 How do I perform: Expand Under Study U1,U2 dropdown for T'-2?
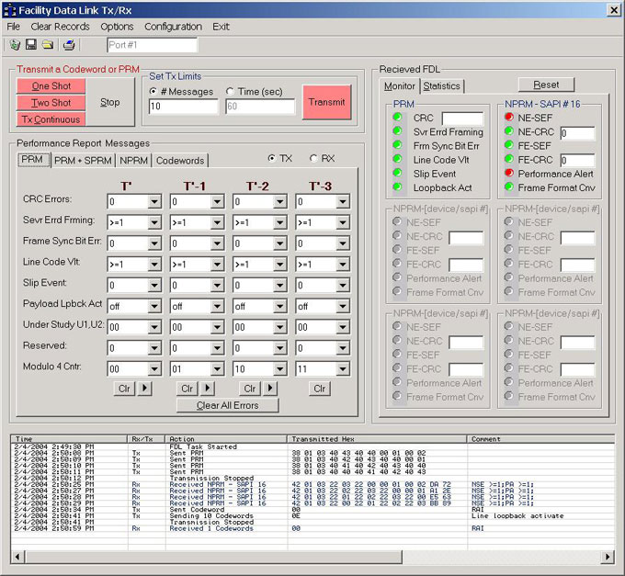click(279, 327)
